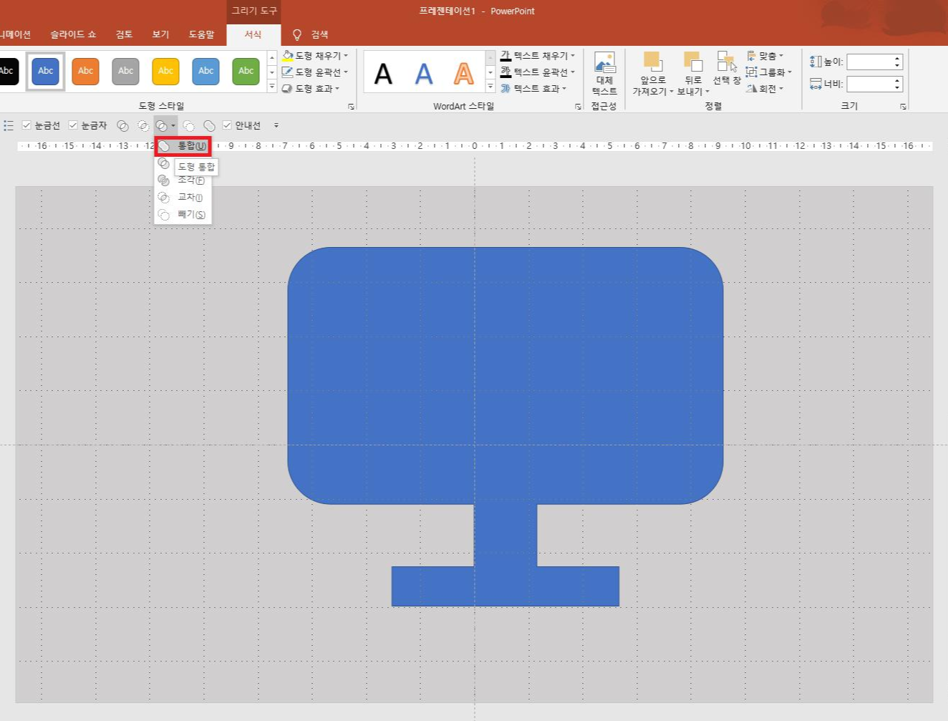Screen dimensions: 948x721
Task: Apply the yellow Abc shape style
Action: click(x=166, y=71)
